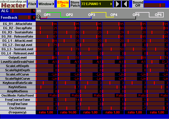Screen dimensions: 169x119
Task: Toggle OP3 OscMode Ratio/Fixed
Action: pyautogui.click(x=91, y=96)
